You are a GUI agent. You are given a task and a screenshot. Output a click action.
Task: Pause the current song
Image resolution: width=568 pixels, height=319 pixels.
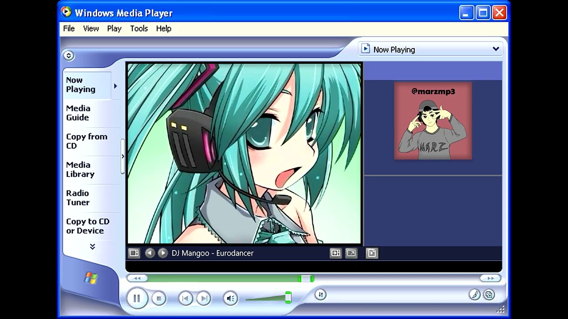(137, 298)
